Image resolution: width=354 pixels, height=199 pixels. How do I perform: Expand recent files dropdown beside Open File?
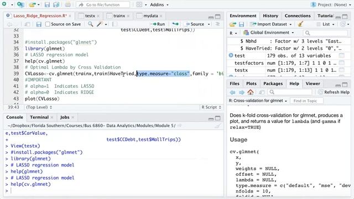coord(39,5)
